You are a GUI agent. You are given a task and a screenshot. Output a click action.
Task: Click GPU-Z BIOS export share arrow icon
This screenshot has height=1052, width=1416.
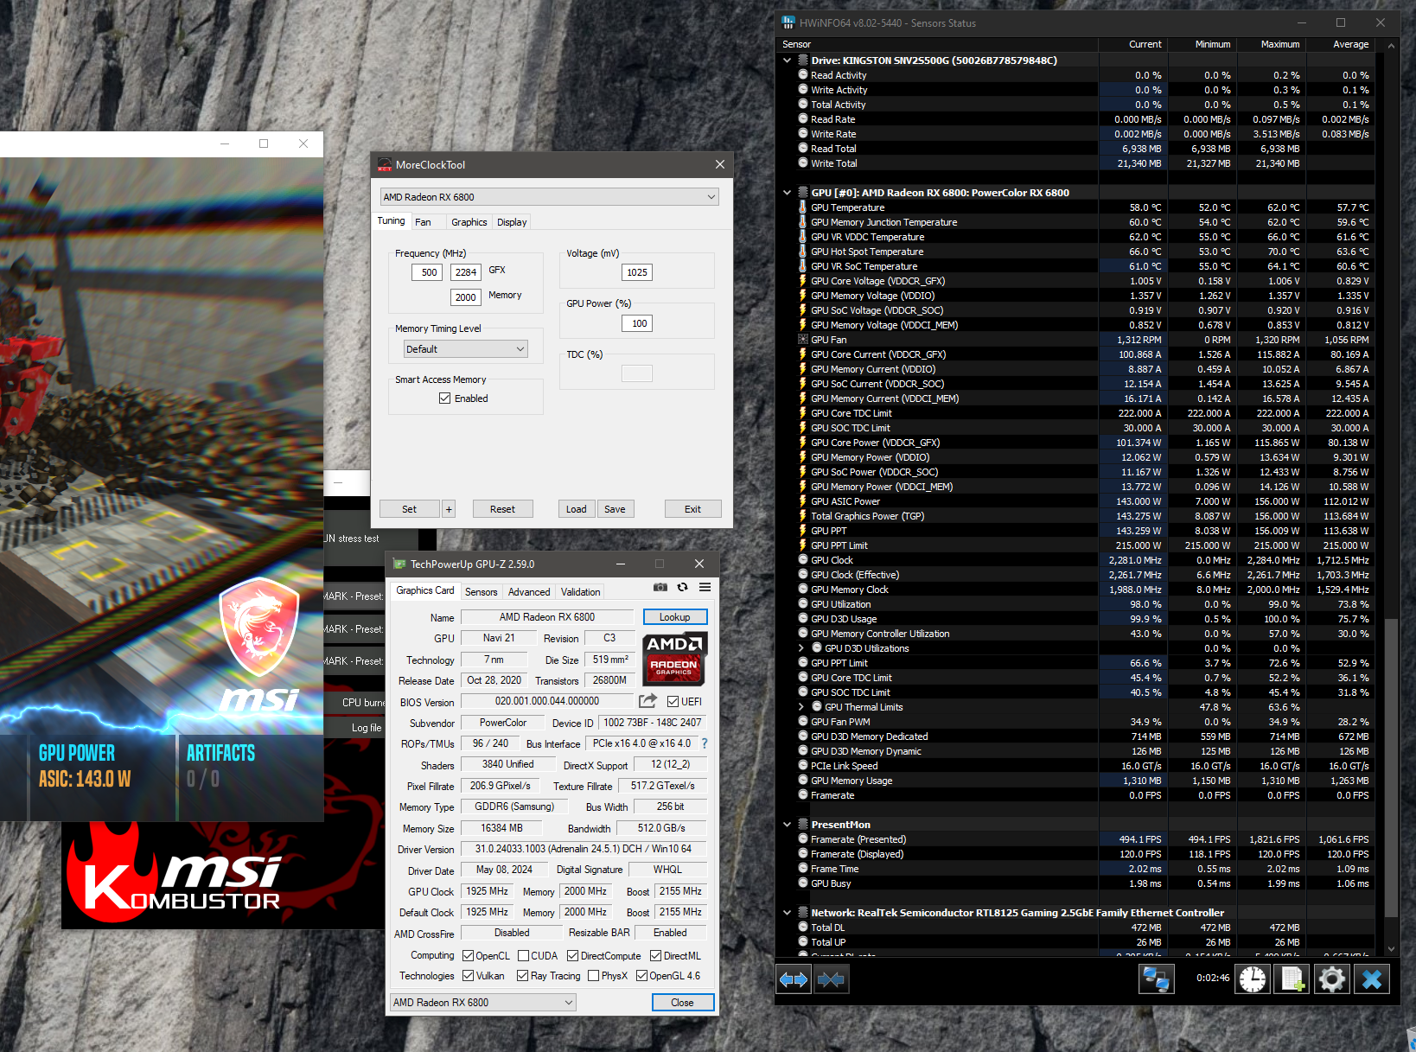coord(647,701)
